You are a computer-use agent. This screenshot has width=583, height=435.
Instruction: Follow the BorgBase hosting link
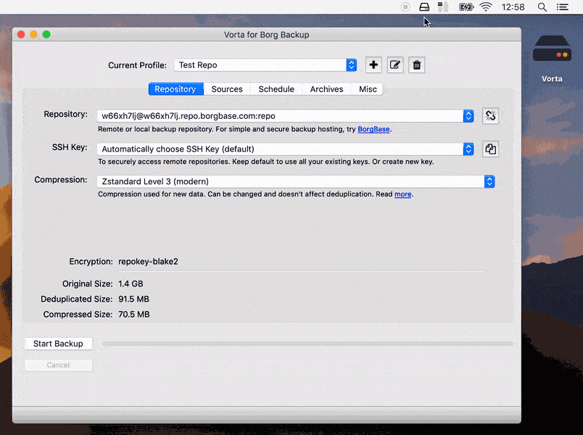(373, 129)
